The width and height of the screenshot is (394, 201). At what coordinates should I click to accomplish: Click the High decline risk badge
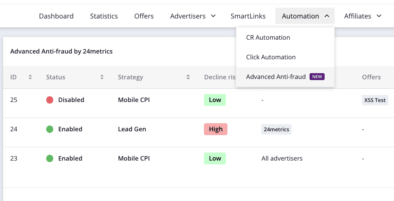(x=216, y=129)
